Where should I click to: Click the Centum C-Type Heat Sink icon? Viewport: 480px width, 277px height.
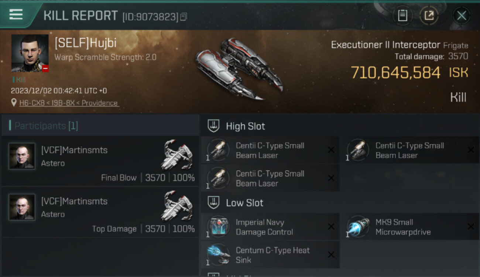tap(218, 255)
